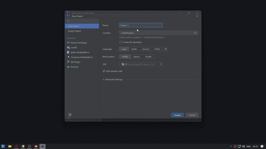Screen dimensions: 266x149
Task: Choose the Compose Multiplatform generator
Action: pyautogui.click(x=82, y=57)
